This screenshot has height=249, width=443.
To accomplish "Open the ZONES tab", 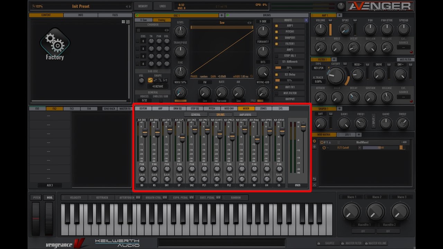I will point(263,109).
